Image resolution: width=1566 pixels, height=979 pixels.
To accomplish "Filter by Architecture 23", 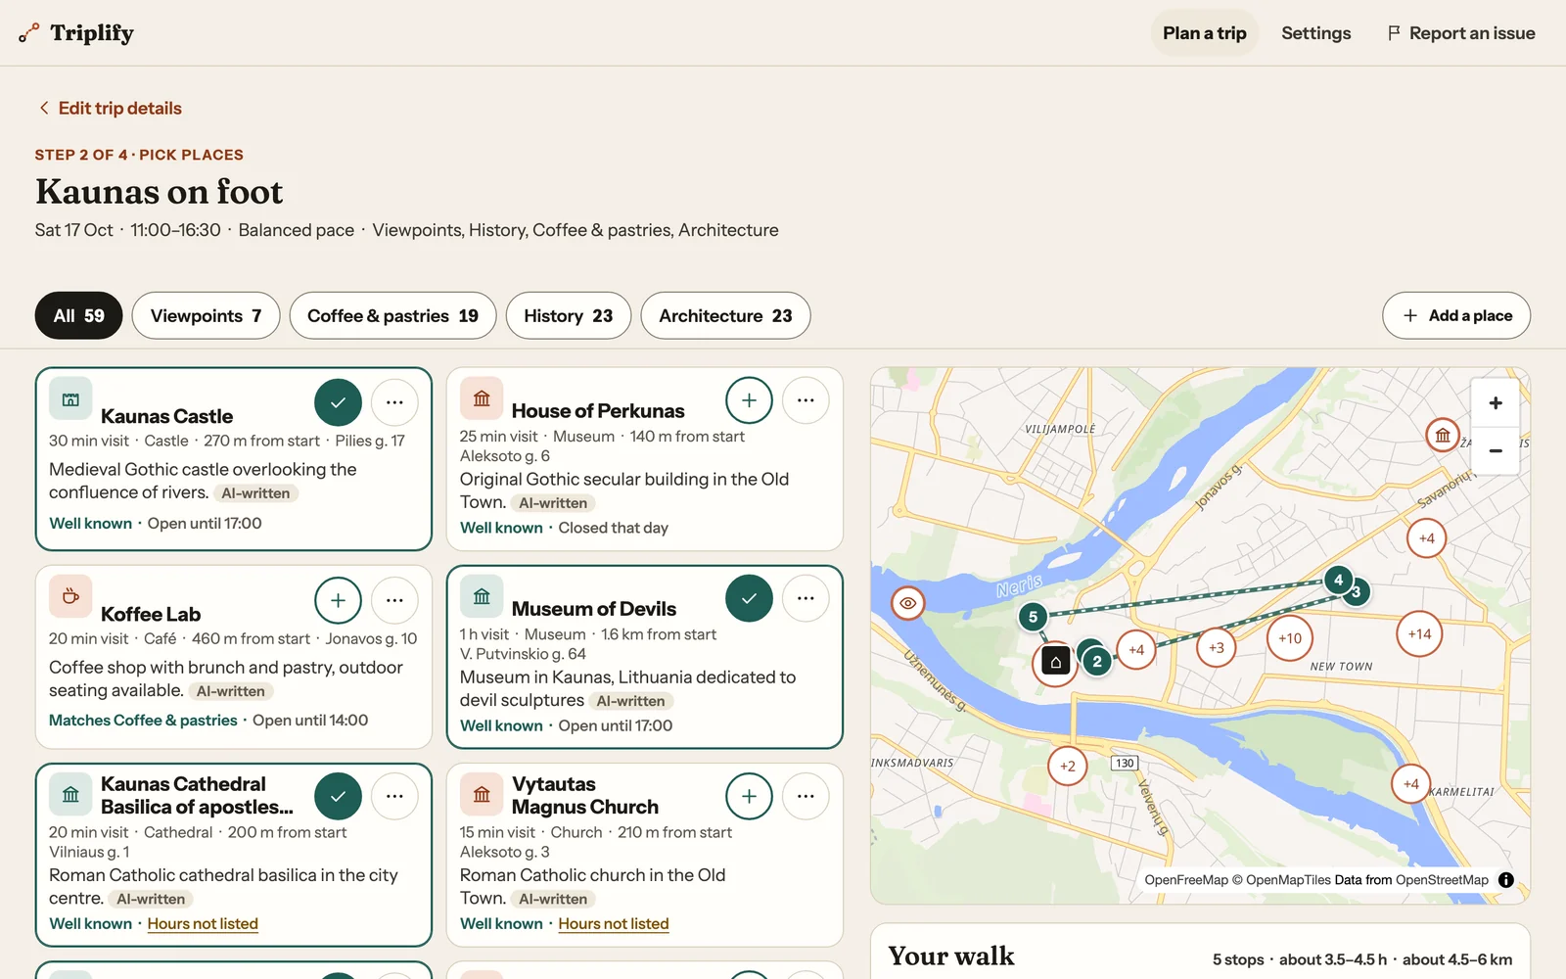I will point(725,315).
